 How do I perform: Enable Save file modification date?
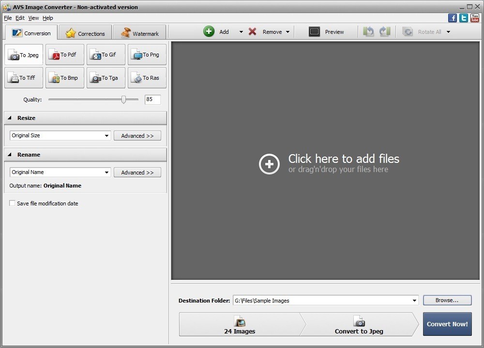click(x=12, y=203)
